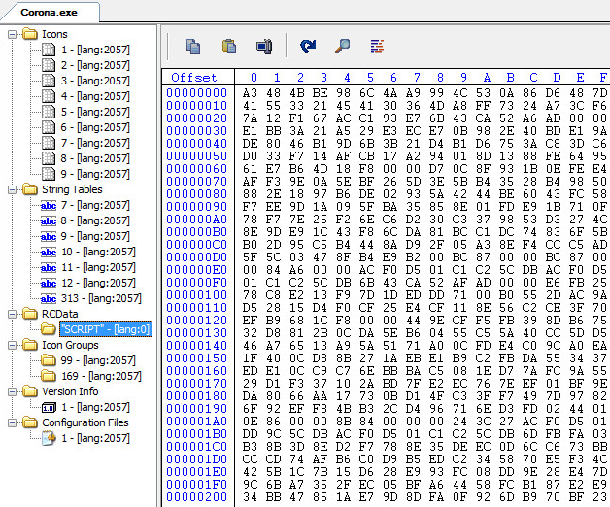Click the magnifier Find icon
The image size is (610, 507).
pos(342,47)
